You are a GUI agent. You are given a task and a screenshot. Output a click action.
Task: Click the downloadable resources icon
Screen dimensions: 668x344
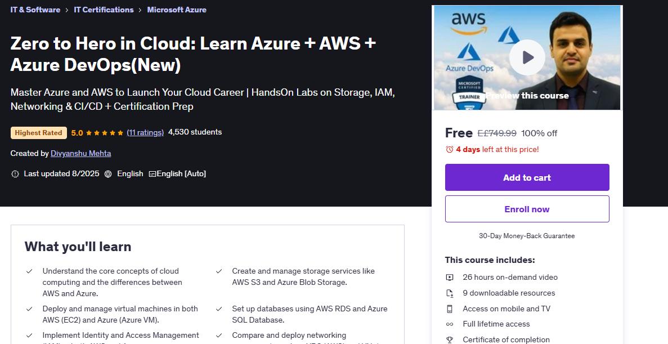tap(450, 293)
